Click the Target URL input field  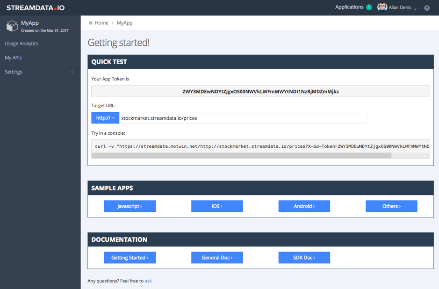coord(243,118)
